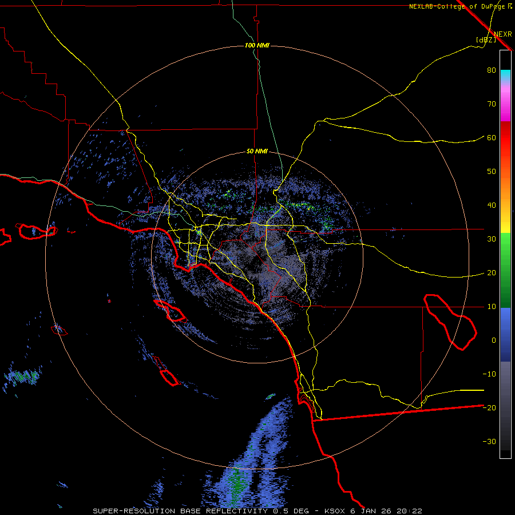
Task: Click the cyan top band of color bar
Action: tap(505, 75)
